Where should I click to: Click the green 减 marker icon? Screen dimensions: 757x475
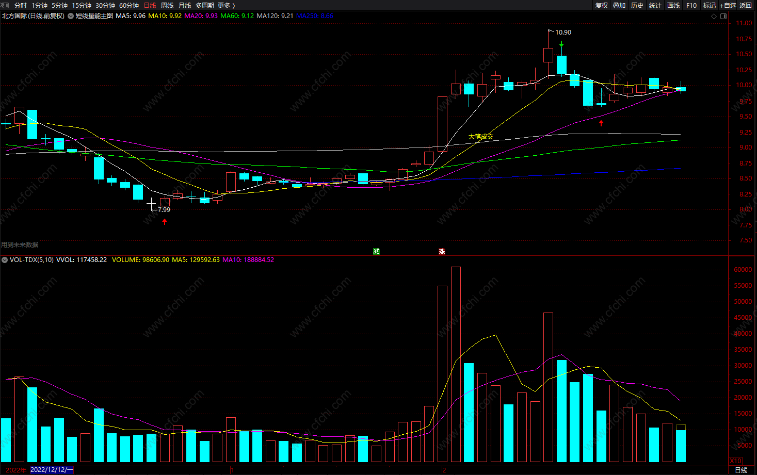(376, 251)
